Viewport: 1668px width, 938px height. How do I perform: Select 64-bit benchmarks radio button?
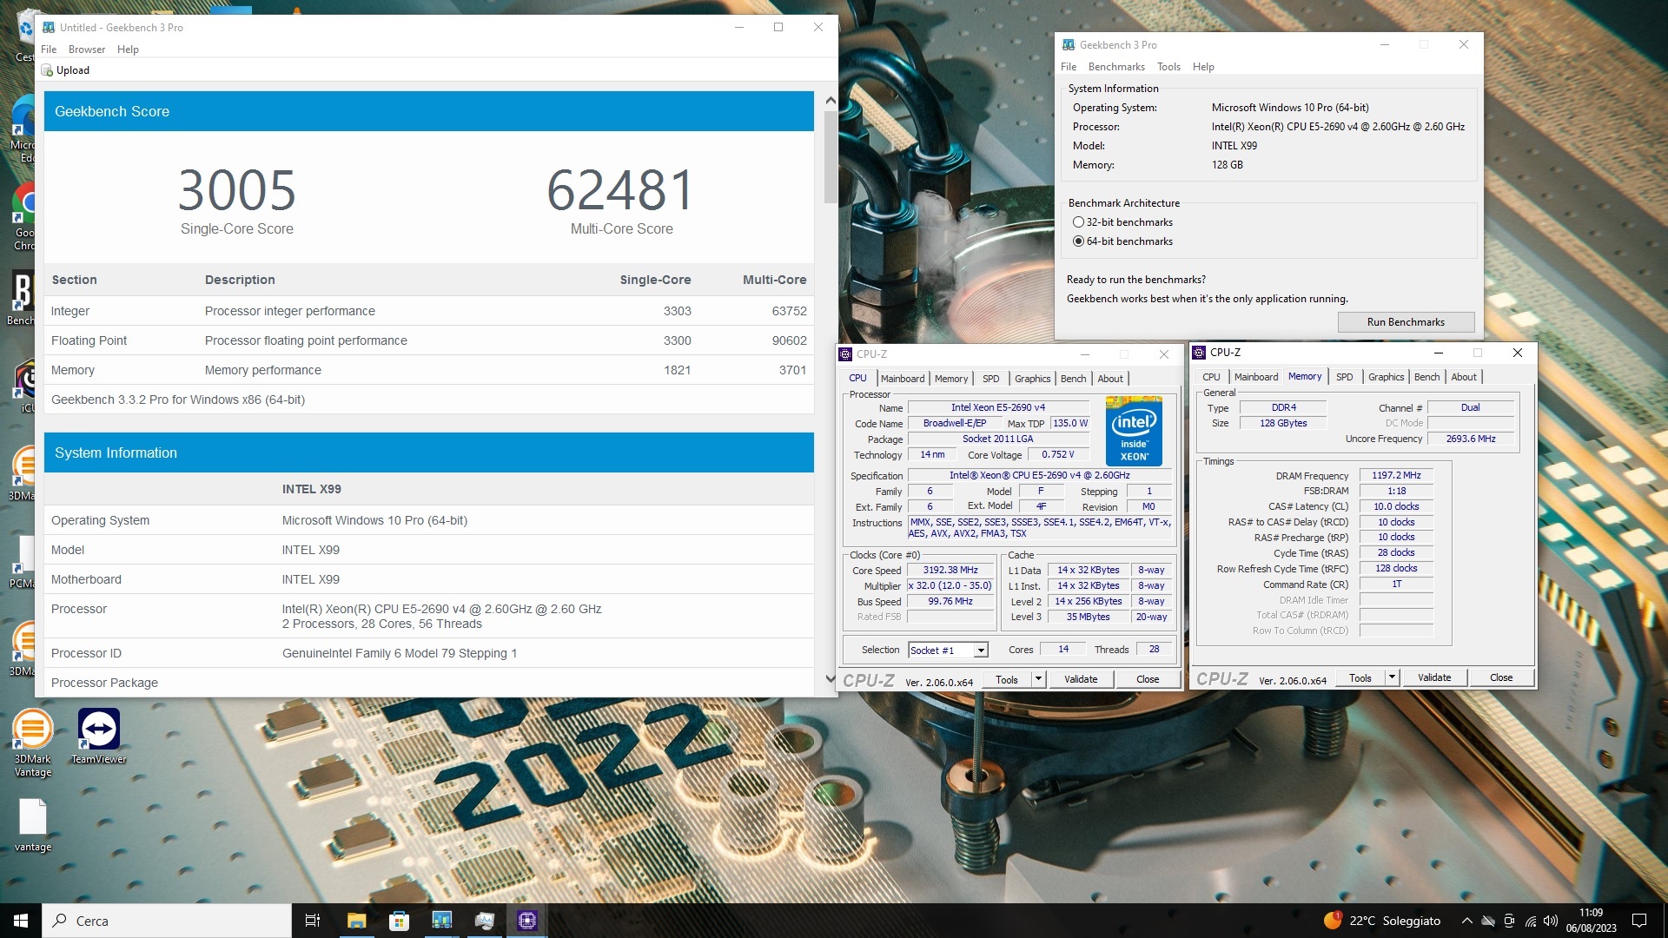(1078, 241)
